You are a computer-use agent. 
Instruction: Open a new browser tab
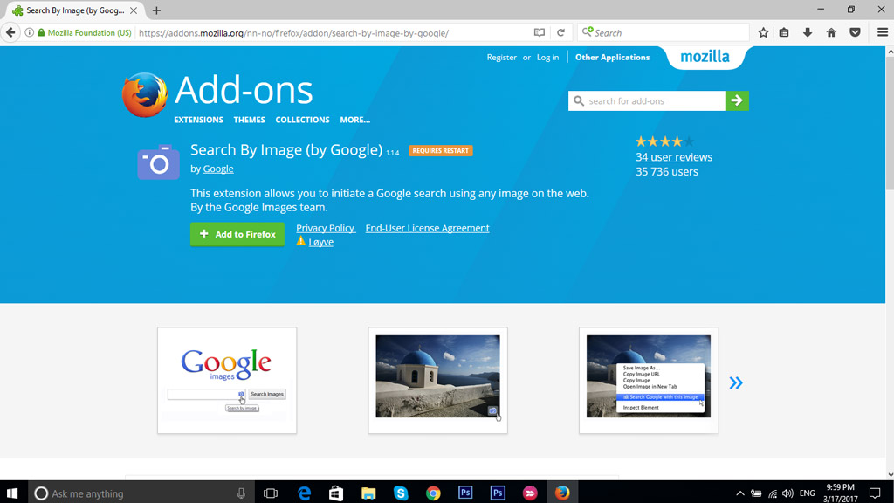pos(156,10)
